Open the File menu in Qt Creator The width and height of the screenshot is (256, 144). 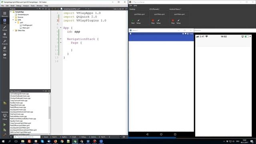pyautogui.click(x=2, y=6)
